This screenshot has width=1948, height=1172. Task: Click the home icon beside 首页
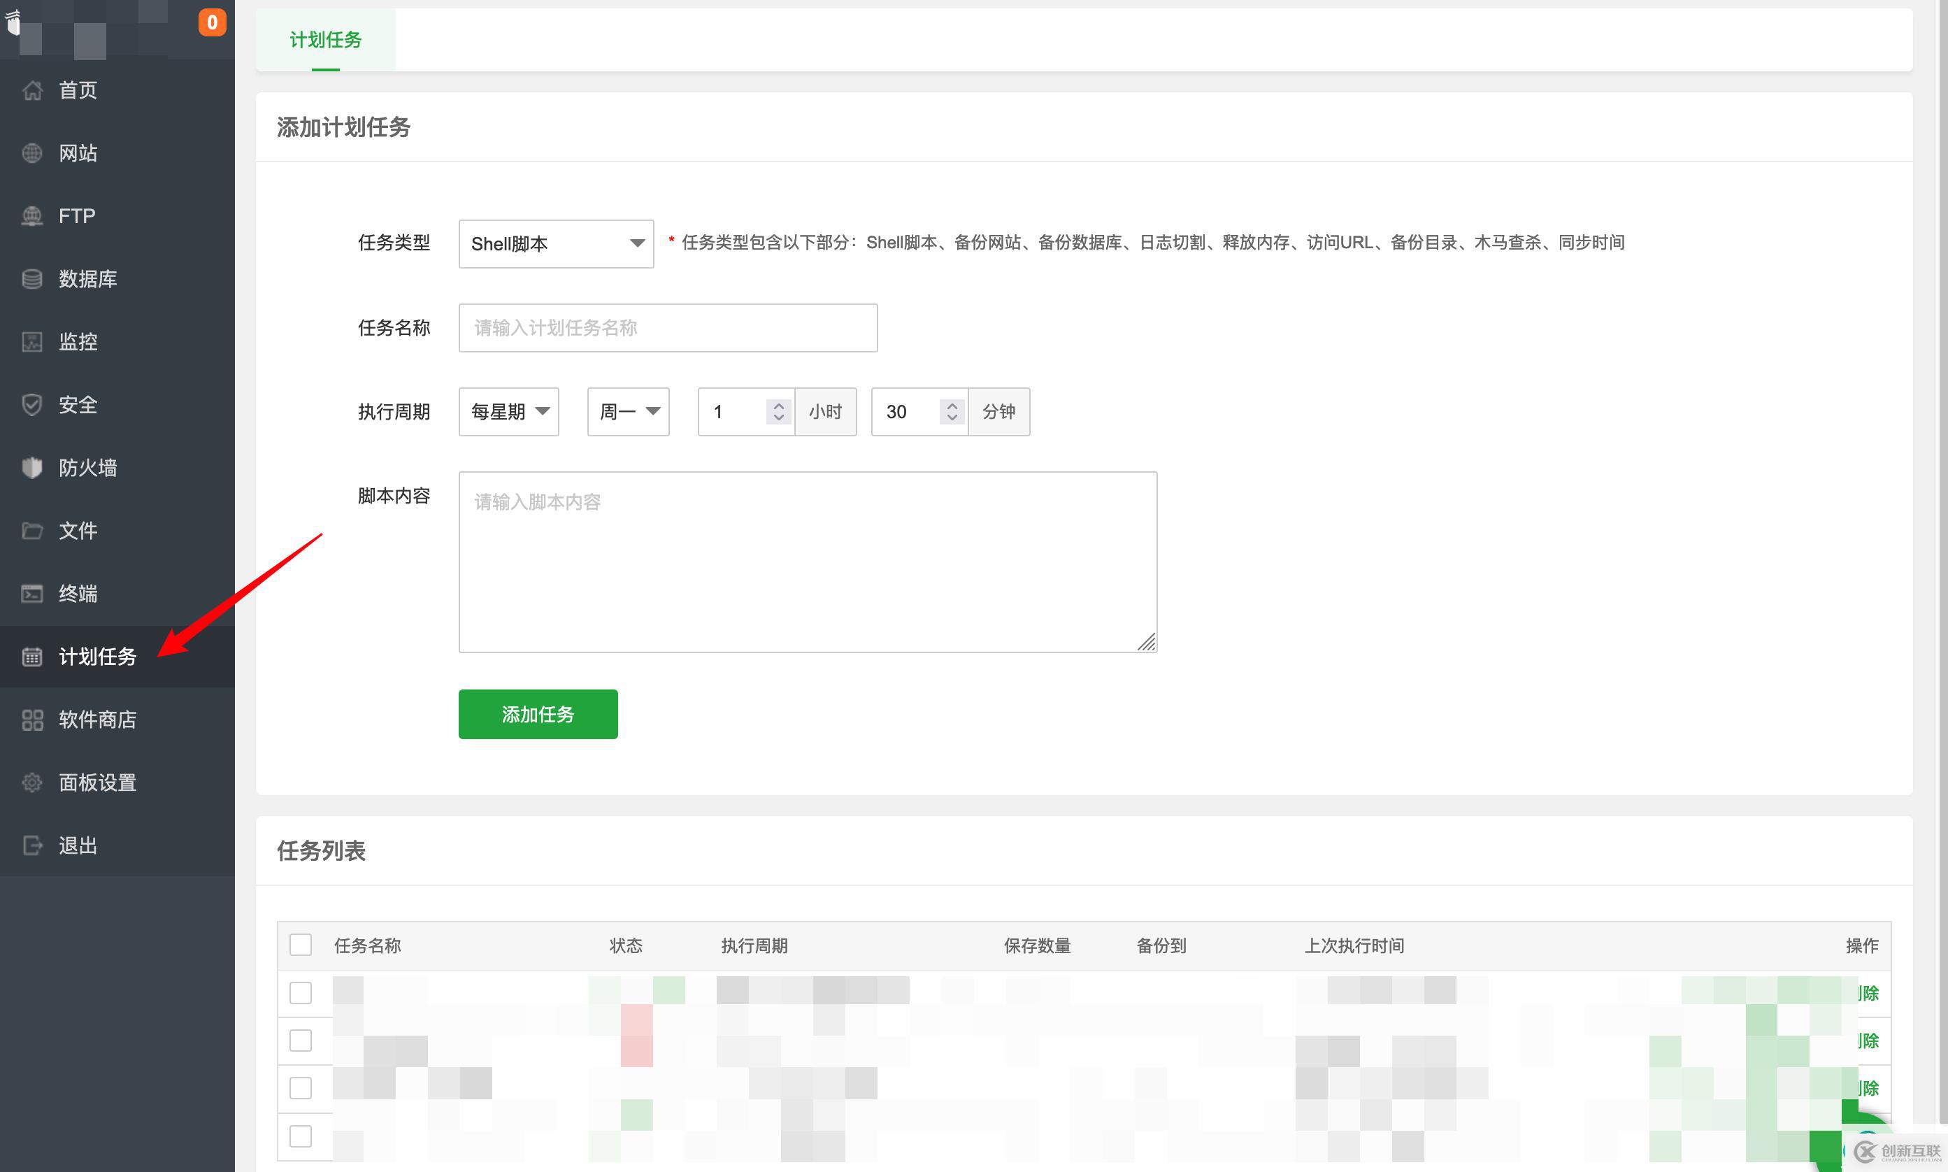click(31, 90)
